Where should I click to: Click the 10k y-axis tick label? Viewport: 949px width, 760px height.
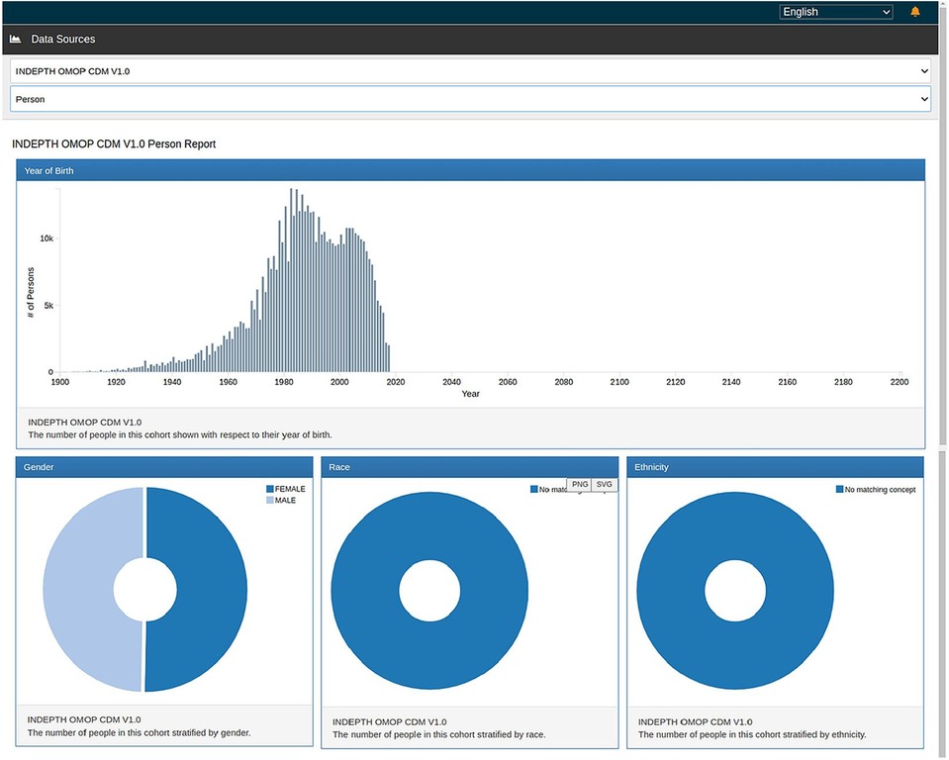pyautogui.click(x=47, y=238)
